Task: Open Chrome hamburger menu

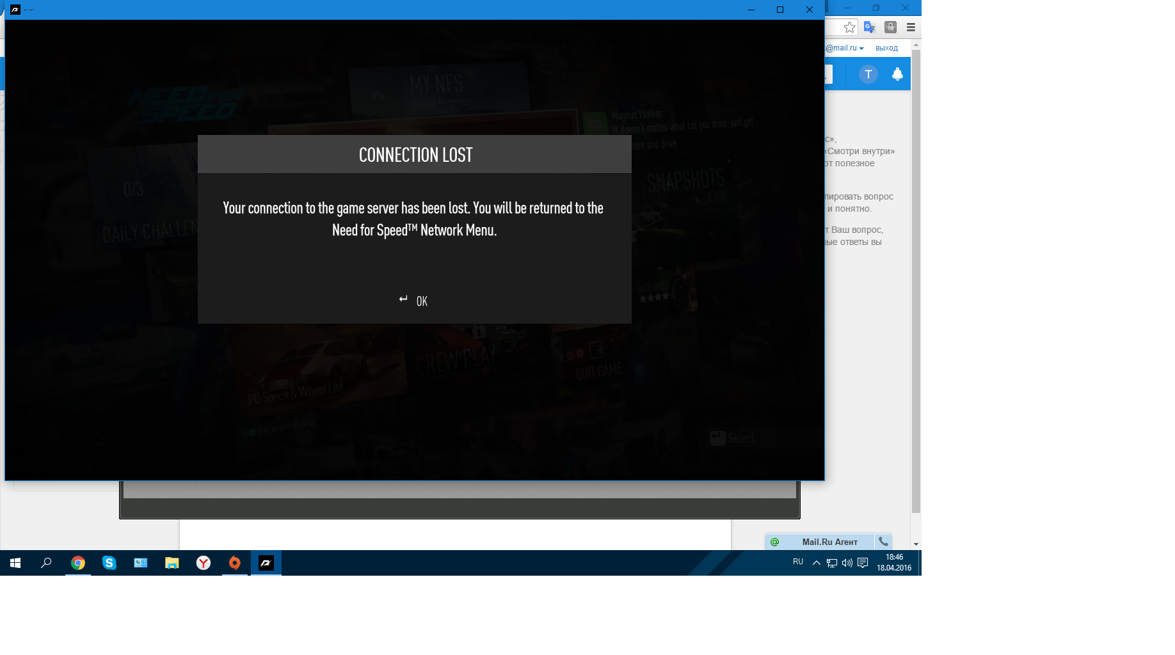Action: pyautogui.click(x=911, y=27)
